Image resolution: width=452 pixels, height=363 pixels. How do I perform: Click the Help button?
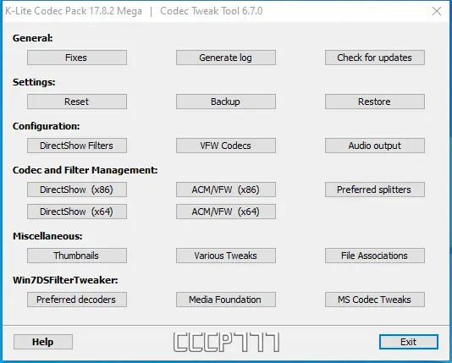click(x=43, y=342)
